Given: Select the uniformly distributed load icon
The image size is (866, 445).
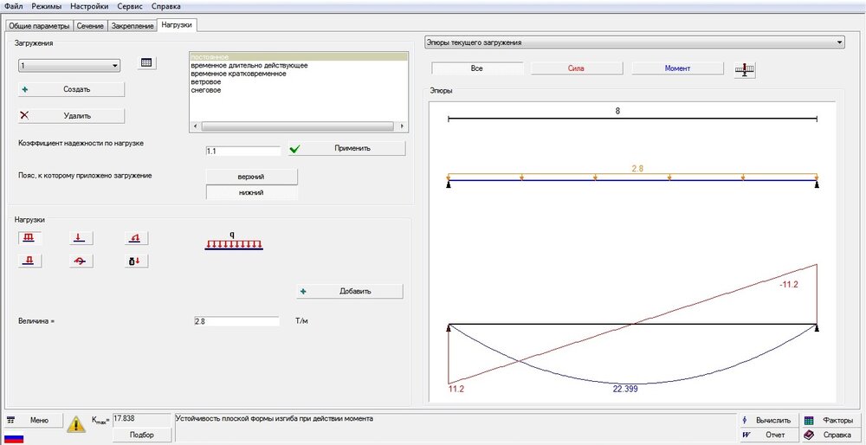Looking at the screenshot, I should pyautogui.click(x=27, y=237).
